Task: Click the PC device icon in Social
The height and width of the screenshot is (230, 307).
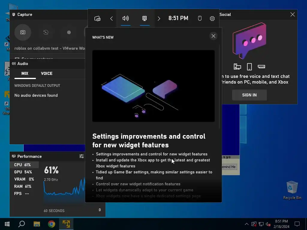Action: coord(237,67)
